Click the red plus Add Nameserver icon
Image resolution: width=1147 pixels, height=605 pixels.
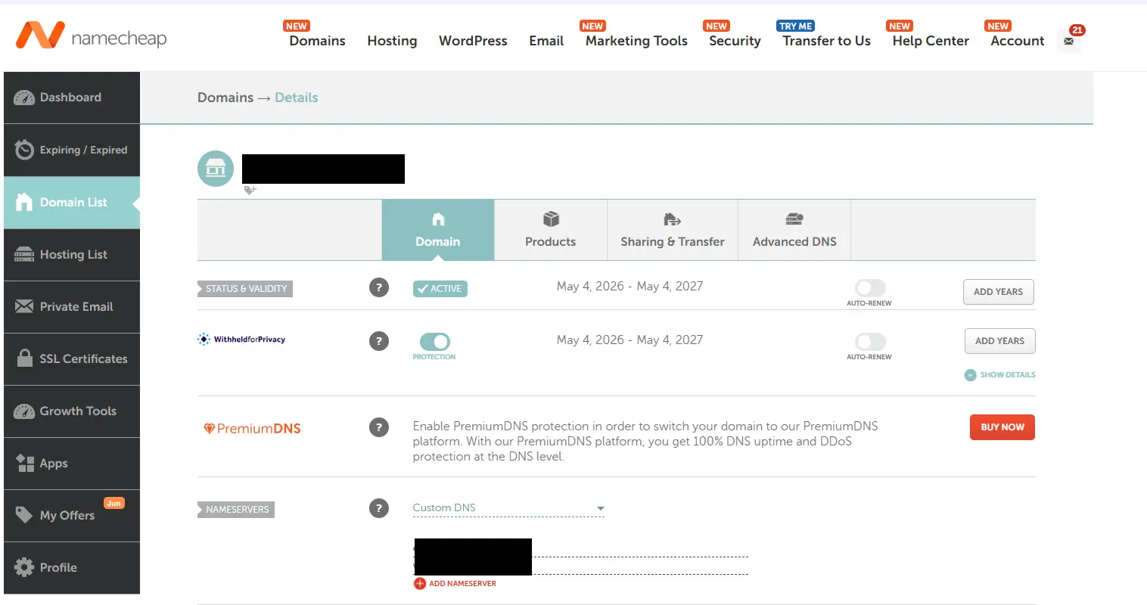point(420,584)
